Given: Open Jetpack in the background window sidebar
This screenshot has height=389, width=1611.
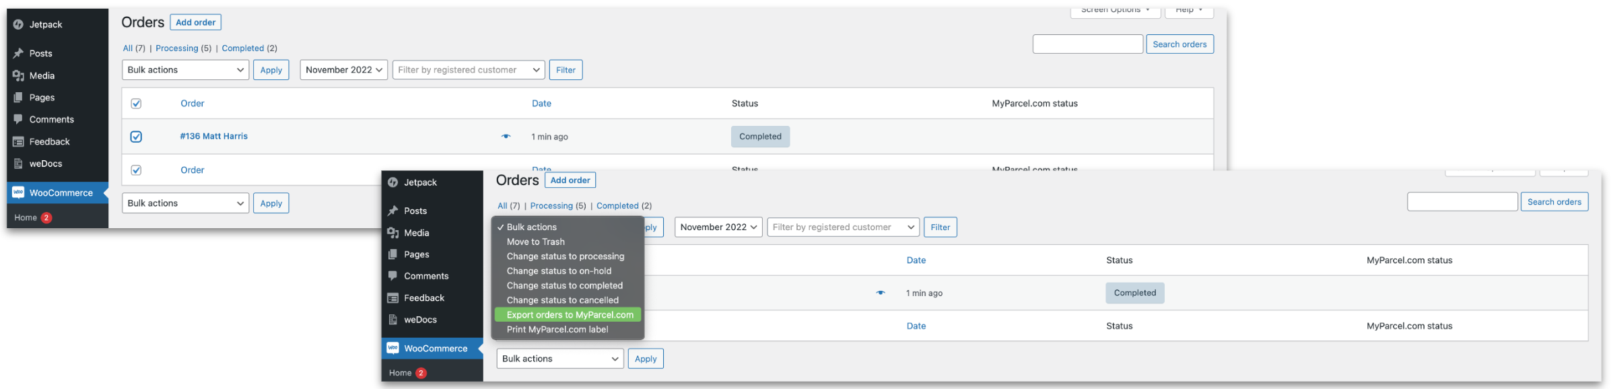Looking at the screenshot, I should [x=45, y=25].
